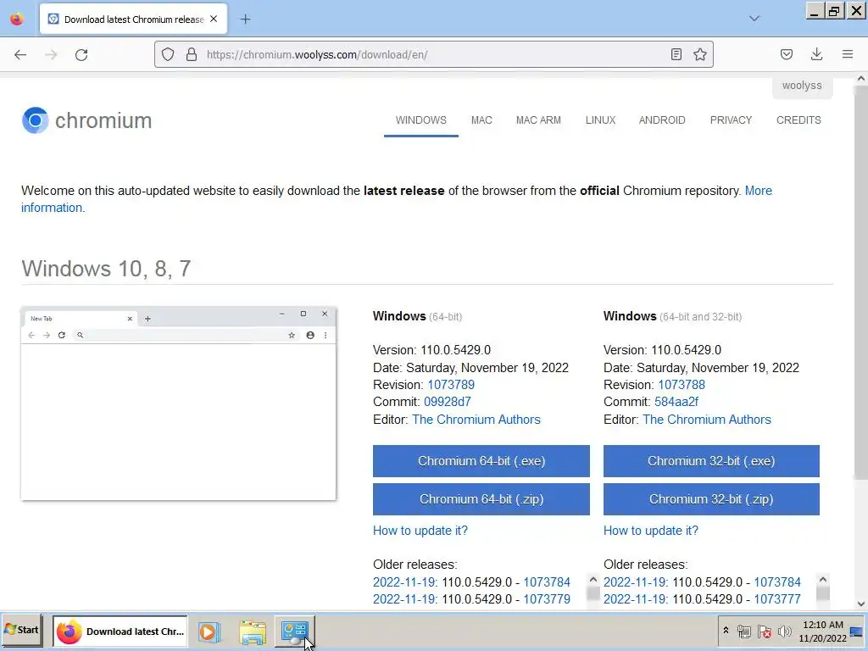Viewport: 868px width, 651px height.
Task: Click the page vertical scrollbar down arrow
Action: (861, 604)
